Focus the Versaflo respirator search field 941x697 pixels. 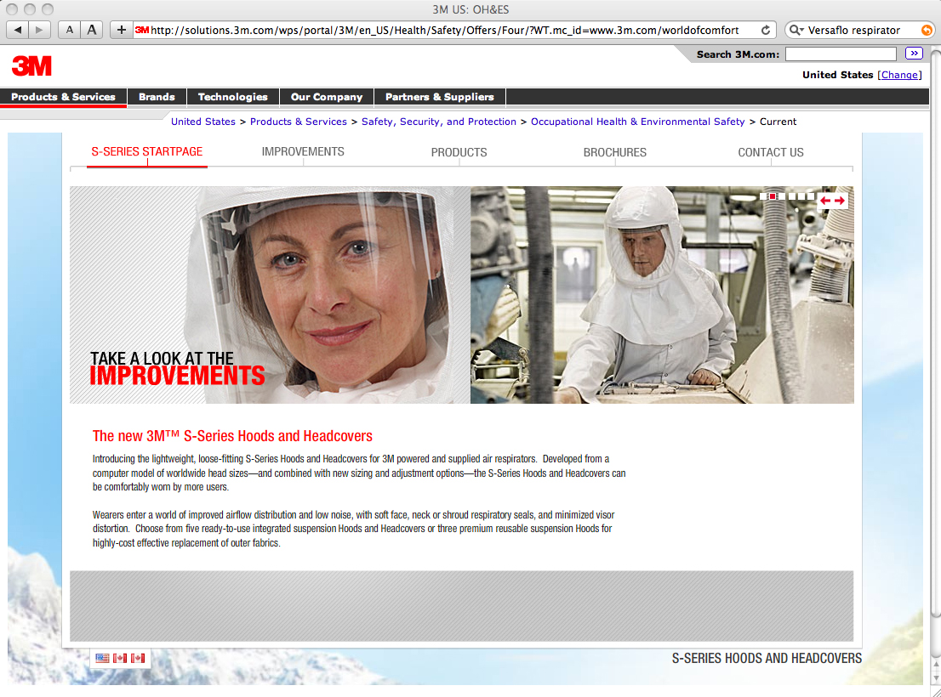point(861,30)
